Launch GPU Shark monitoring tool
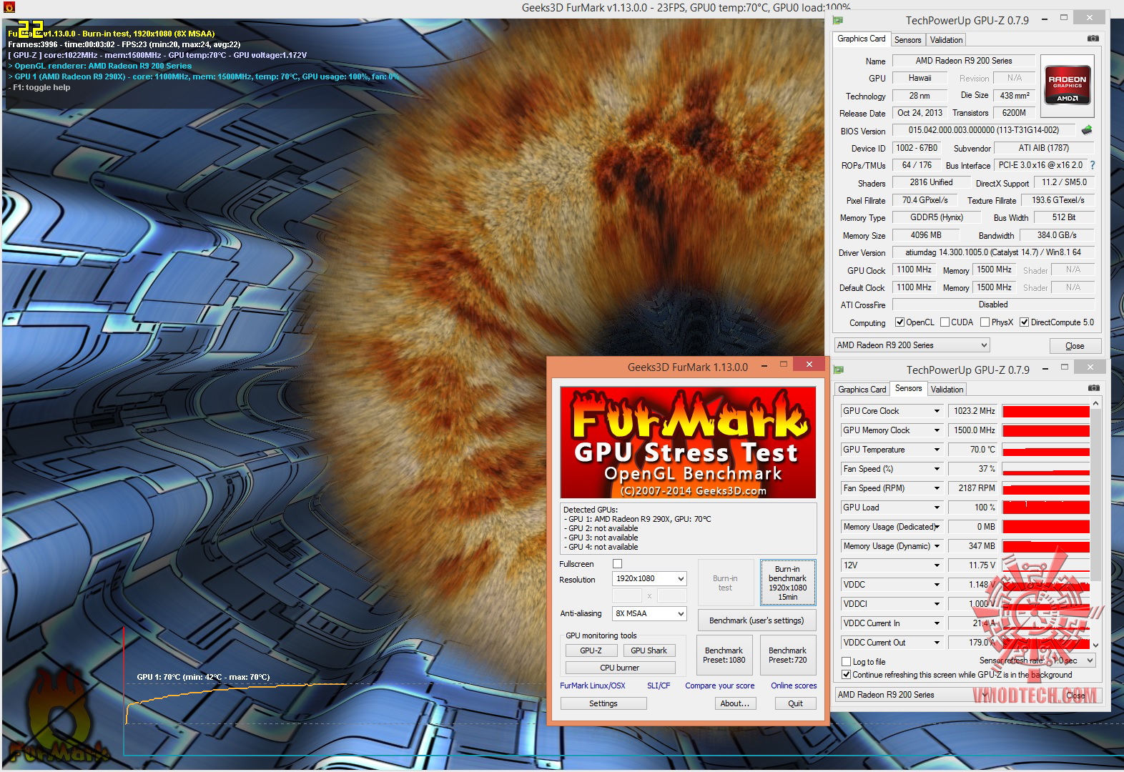Viewport: 1124px width, 772px height. pyautogui.click(x=649, y=650)
